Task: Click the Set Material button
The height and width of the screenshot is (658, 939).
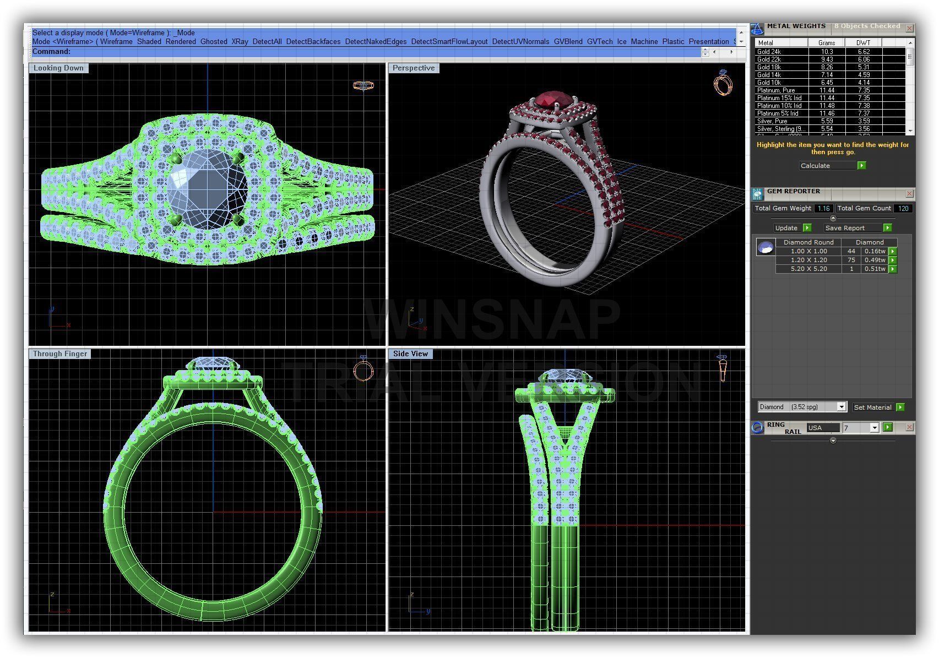Action: tap(872, 407)
